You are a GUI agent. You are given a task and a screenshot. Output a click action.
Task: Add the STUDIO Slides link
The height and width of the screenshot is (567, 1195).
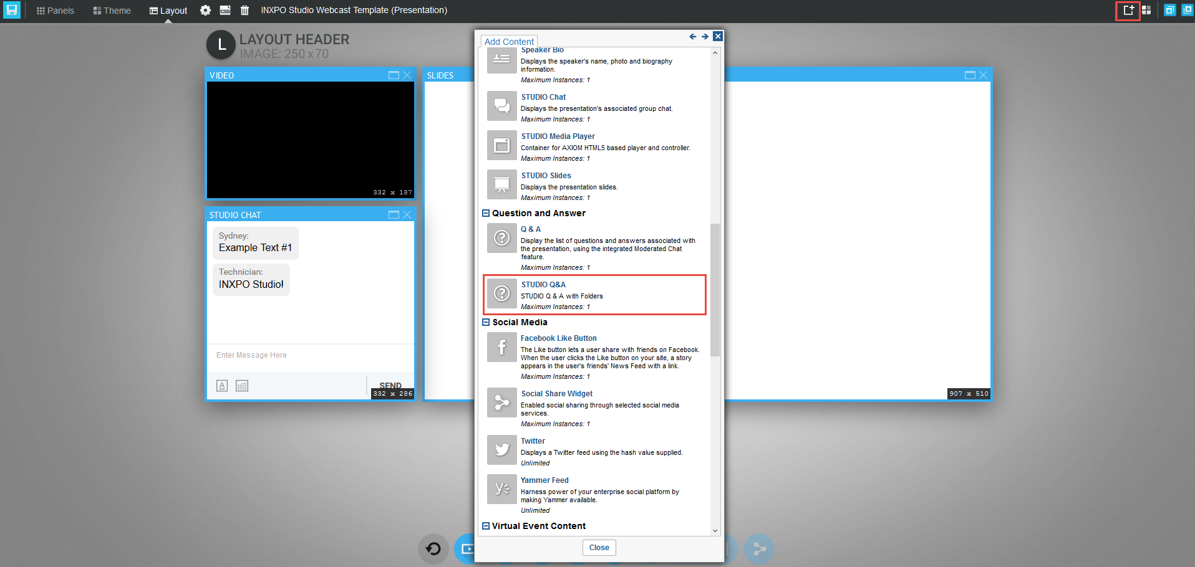point(546,176)
